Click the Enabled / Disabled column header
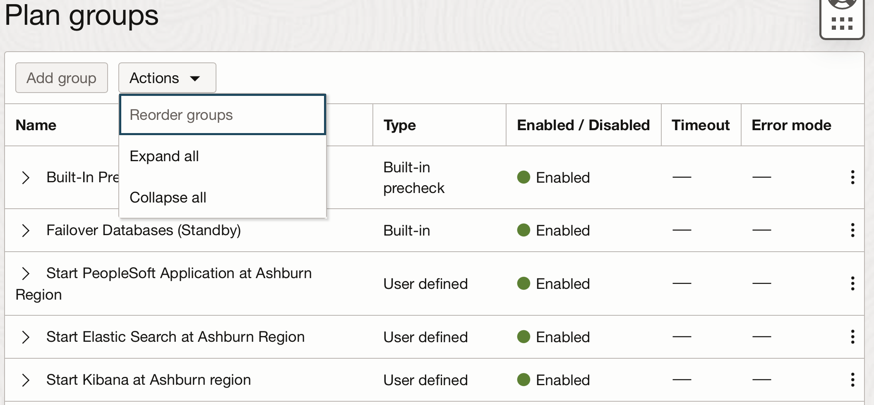The height and width of the screenshot is (405, 874). (x=583, y=125)
